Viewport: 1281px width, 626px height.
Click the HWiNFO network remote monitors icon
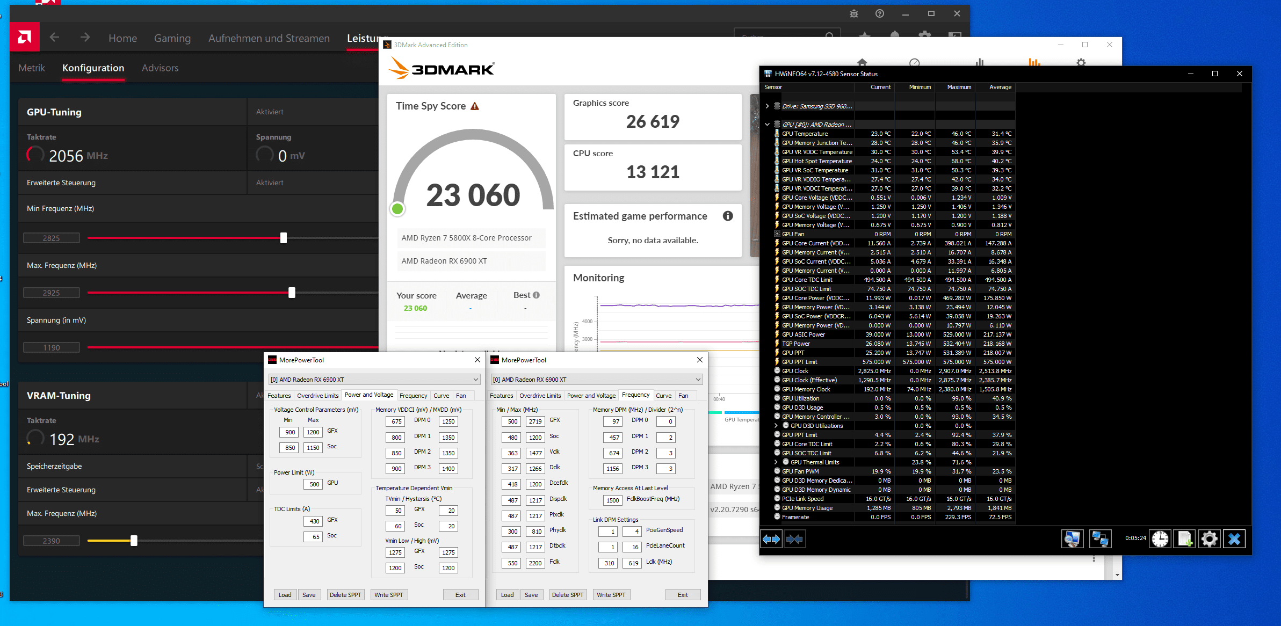[x=1099, y=539]
